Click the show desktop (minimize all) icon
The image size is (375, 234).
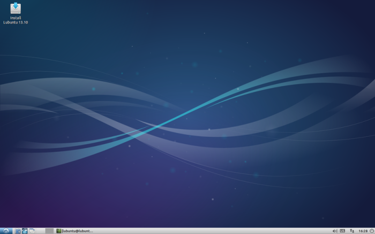point(32,231)
